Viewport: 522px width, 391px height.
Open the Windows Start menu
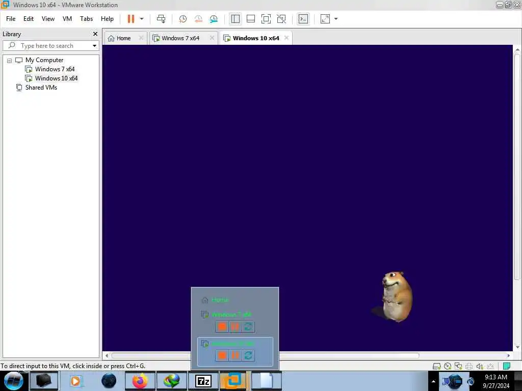[14, 381]
